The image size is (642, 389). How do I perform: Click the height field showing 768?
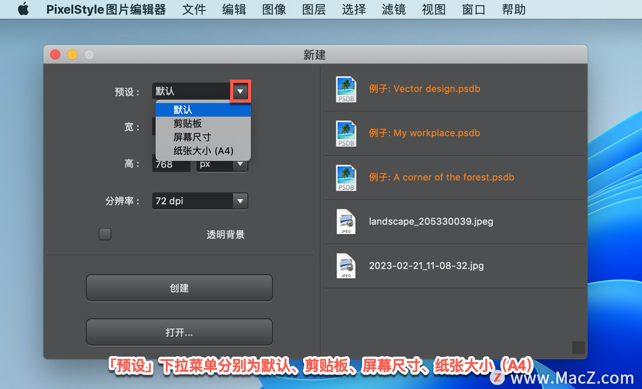pos(171,164)
